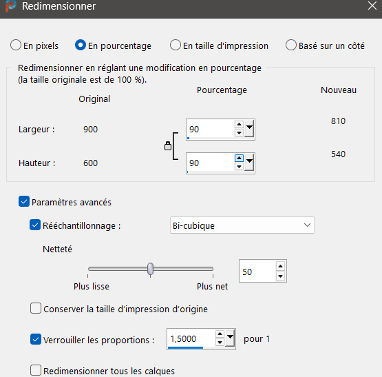382x377 pixels.
Task: Click the Netteté slider handle
Action: click(150, 269)
